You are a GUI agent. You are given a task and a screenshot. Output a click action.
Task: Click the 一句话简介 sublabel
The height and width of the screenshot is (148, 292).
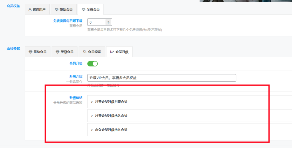(x=74, y=82)
